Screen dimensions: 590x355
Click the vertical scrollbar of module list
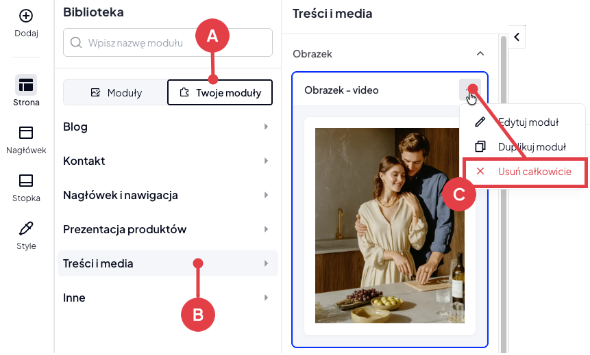pyautogui.click(x=504, y=194)
